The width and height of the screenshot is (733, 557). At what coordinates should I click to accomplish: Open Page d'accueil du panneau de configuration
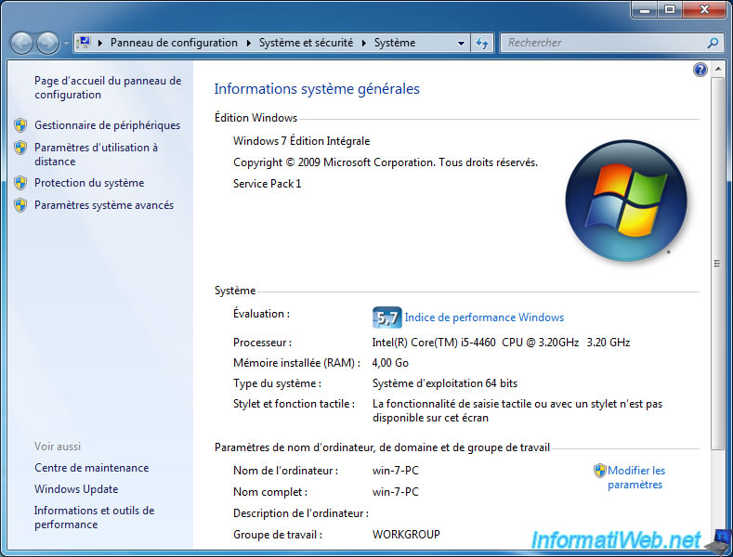click(108, 87)
